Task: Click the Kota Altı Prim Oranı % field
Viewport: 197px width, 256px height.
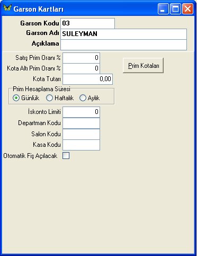Action: pyautogui.click(x=81, y=68)
